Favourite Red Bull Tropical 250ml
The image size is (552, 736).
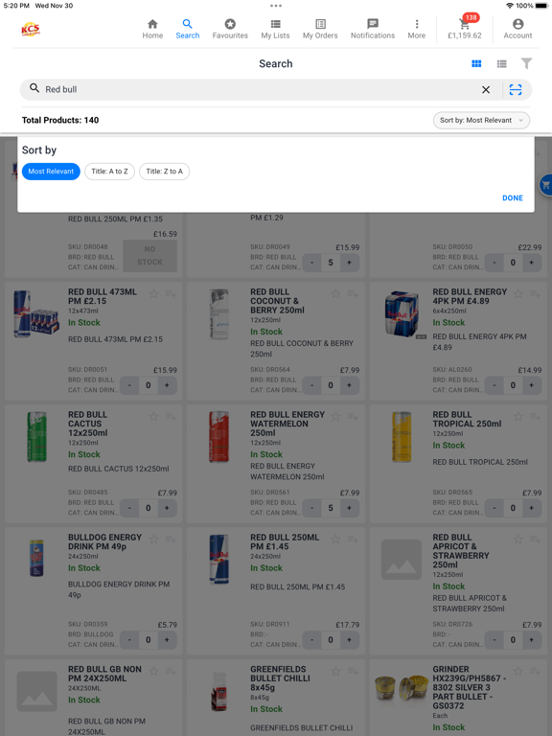(x=518, y=416)
